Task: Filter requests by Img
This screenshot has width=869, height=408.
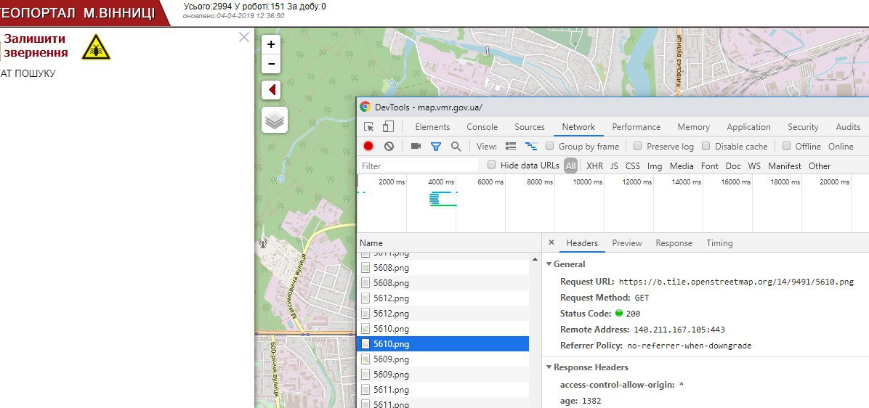Action: click(655, 166)
